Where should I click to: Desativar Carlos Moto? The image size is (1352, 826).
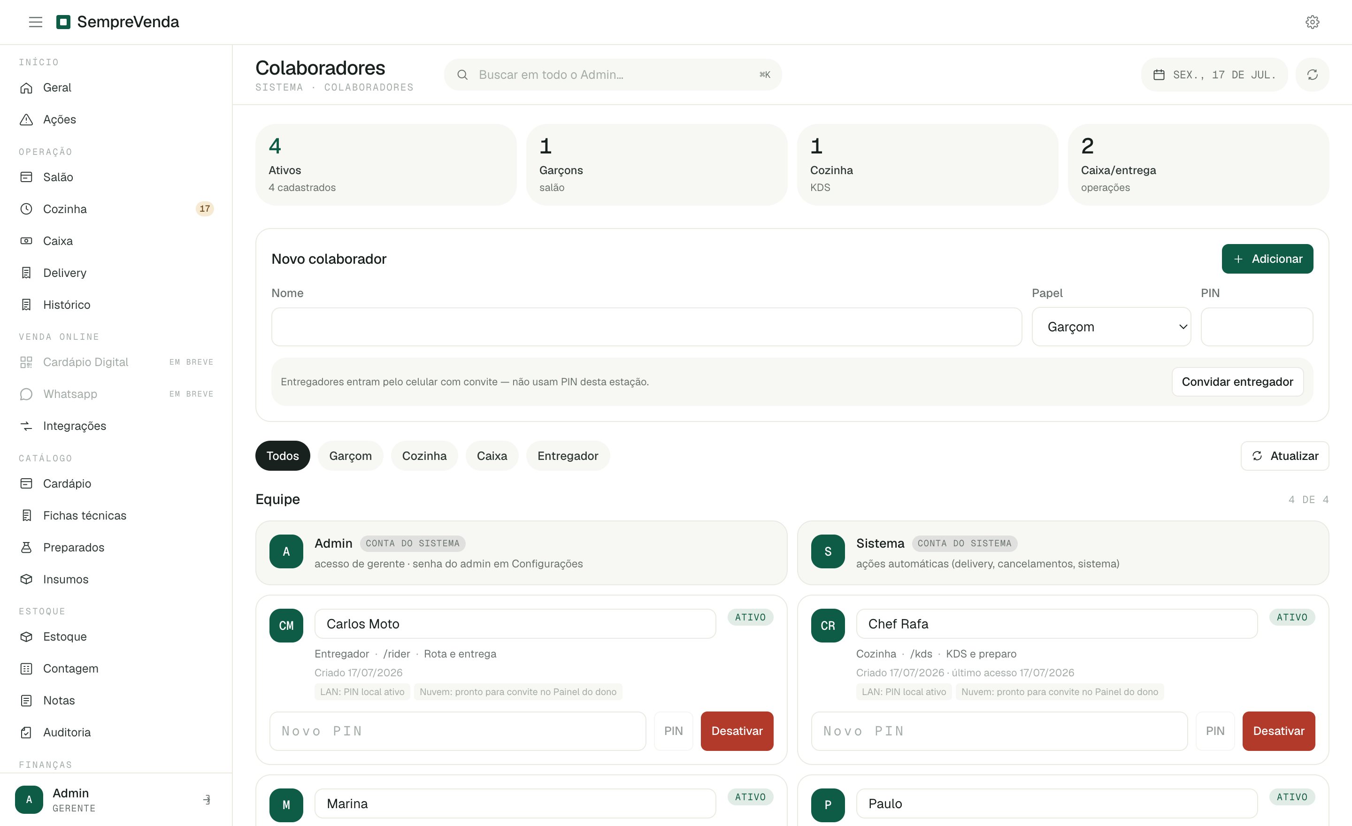tap(737, 731)
